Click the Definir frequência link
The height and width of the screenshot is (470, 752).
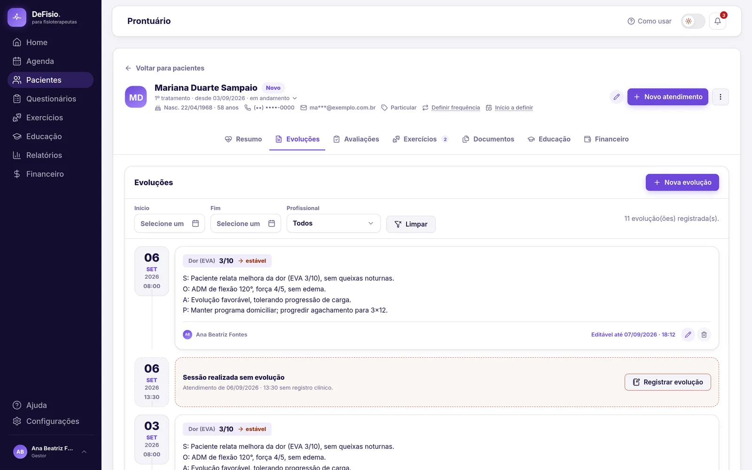pyautogui.click(x=456, y=108)
